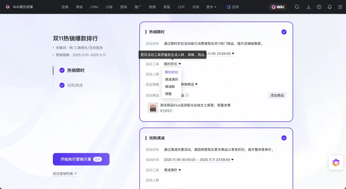Click the help question mark icon
This screenshot has height=189, width=346.
pyautogui.click(x=319, y=7)
